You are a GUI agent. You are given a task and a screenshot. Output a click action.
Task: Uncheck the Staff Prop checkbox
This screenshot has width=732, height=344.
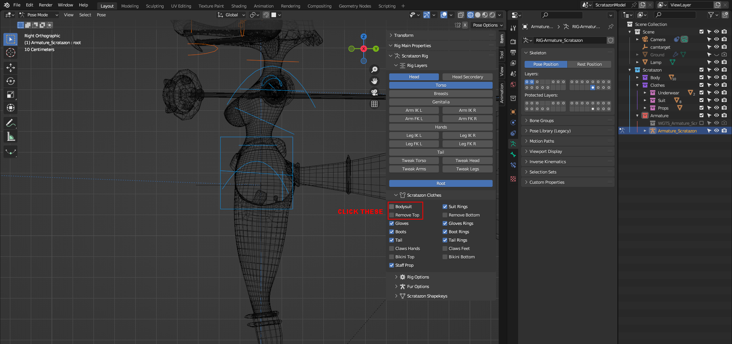392,265
